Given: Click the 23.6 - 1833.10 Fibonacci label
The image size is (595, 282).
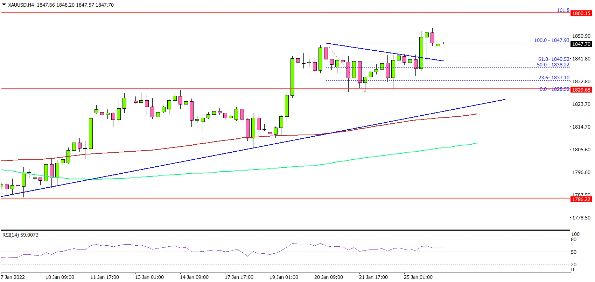Looking at the screenshot, I should point(554,78).
